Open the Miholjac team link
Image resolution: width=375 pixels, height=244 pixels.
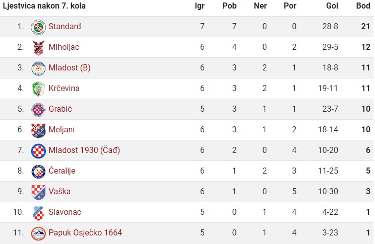[64, 47]
